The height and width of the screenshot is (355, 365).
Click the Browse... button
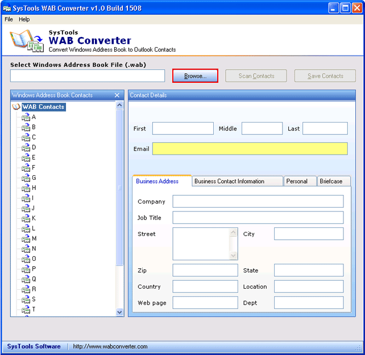(195, 75)
